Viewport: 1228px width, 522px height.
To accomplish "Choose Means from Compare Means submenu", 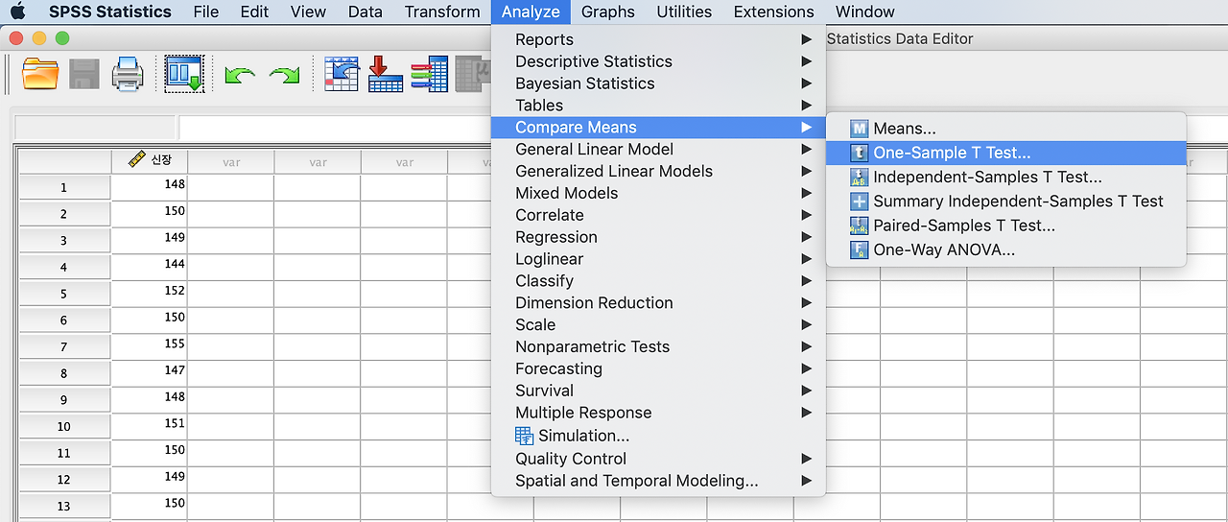I will (1006, 129).
